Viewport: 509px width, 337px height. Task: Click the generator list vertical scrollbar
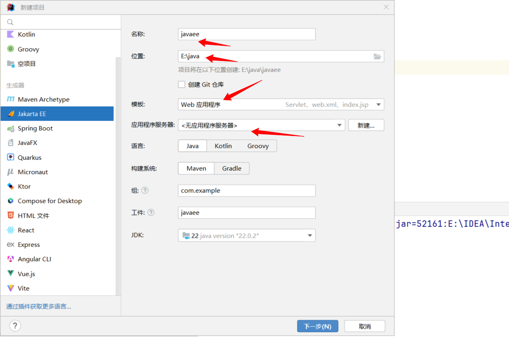tap(118, 177)
